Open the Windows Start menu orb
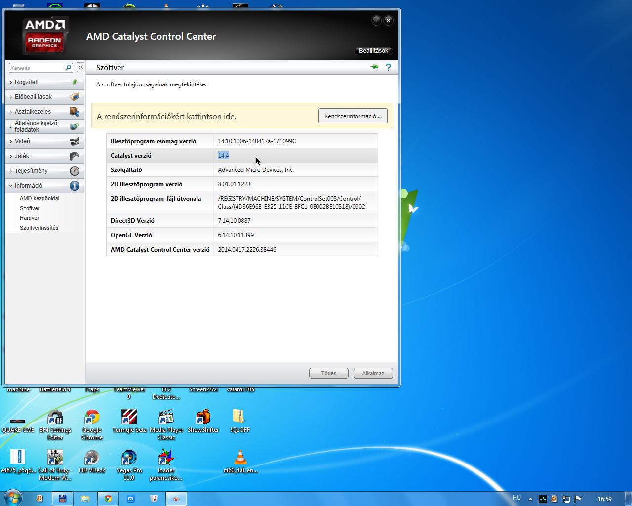 [x=13, y=498]
